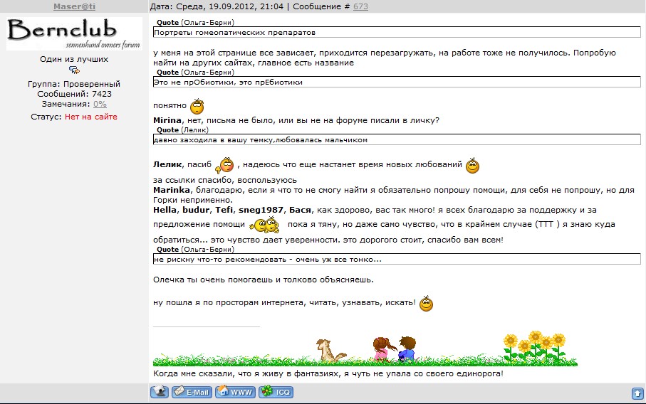646x404 pixels.
Task: Click the smiley after "понятно"
Action: [x=197, y=106]
